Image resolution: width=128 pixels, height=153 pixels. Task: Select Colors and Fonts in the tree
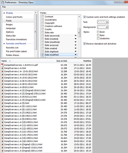pos(14,17)
